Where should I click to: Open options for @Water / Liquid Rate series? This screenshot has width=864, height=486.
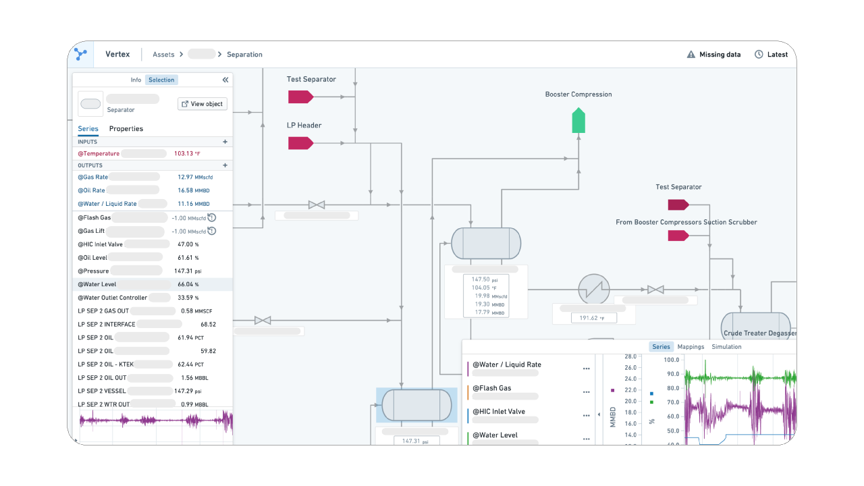(x=587, y=369)
